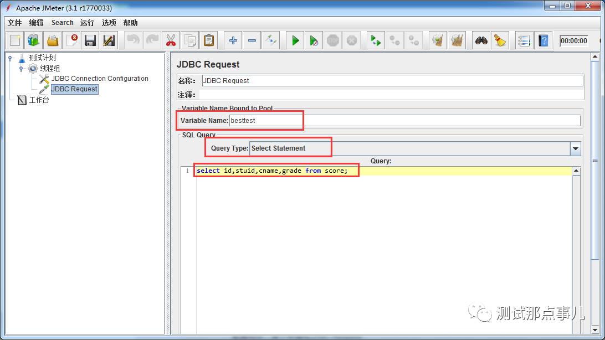Click the Close test plan icon
The height and width of the screenshot is (340, 605).
tap(71, 40)
